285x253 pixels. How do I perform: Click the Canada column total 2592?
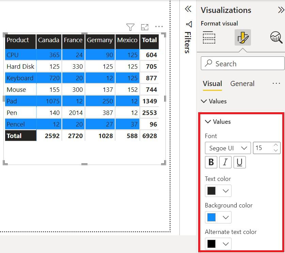click(x=52, y=136)
